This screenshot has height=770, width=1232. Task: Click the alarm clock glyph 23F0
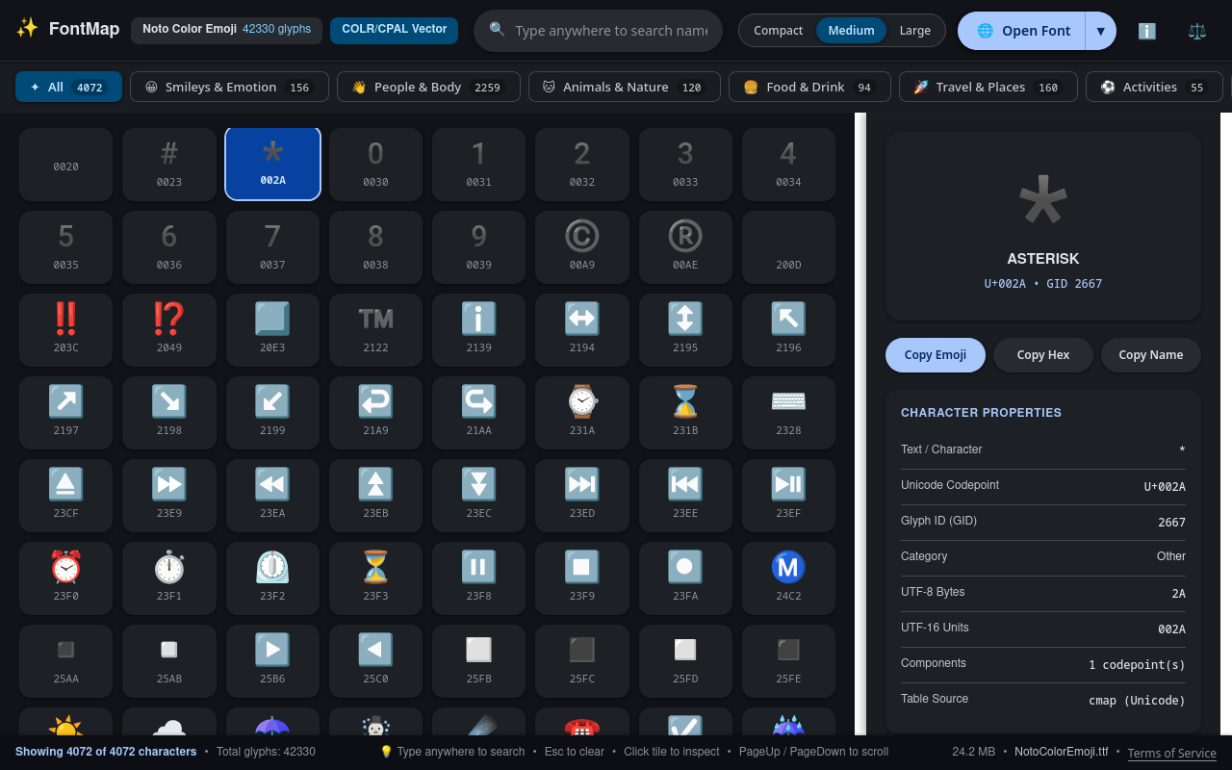point(65,578)
